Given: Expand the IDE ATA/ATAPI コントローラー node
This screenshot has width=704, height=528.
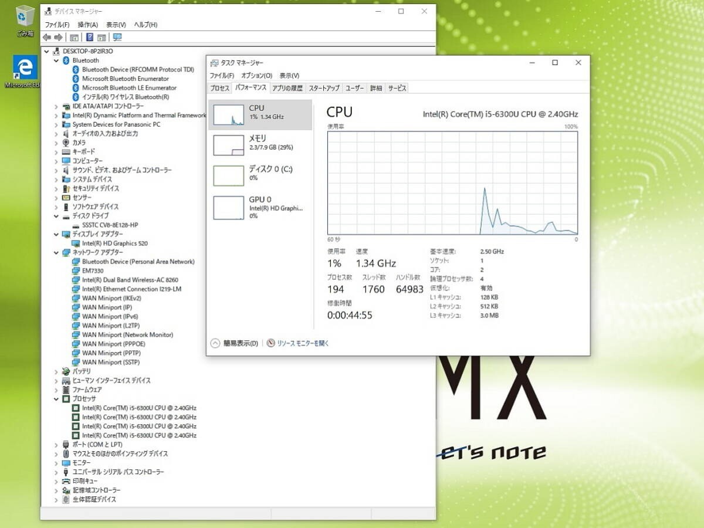Looking at the screenshot, I should 56,106.
